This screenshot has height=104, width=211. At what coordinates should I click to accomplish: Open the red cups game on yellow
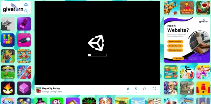[x=203, y=88]
